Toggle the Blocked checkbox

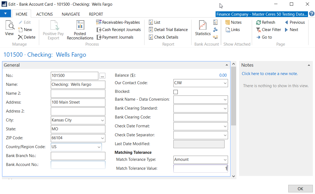(176, 92)
